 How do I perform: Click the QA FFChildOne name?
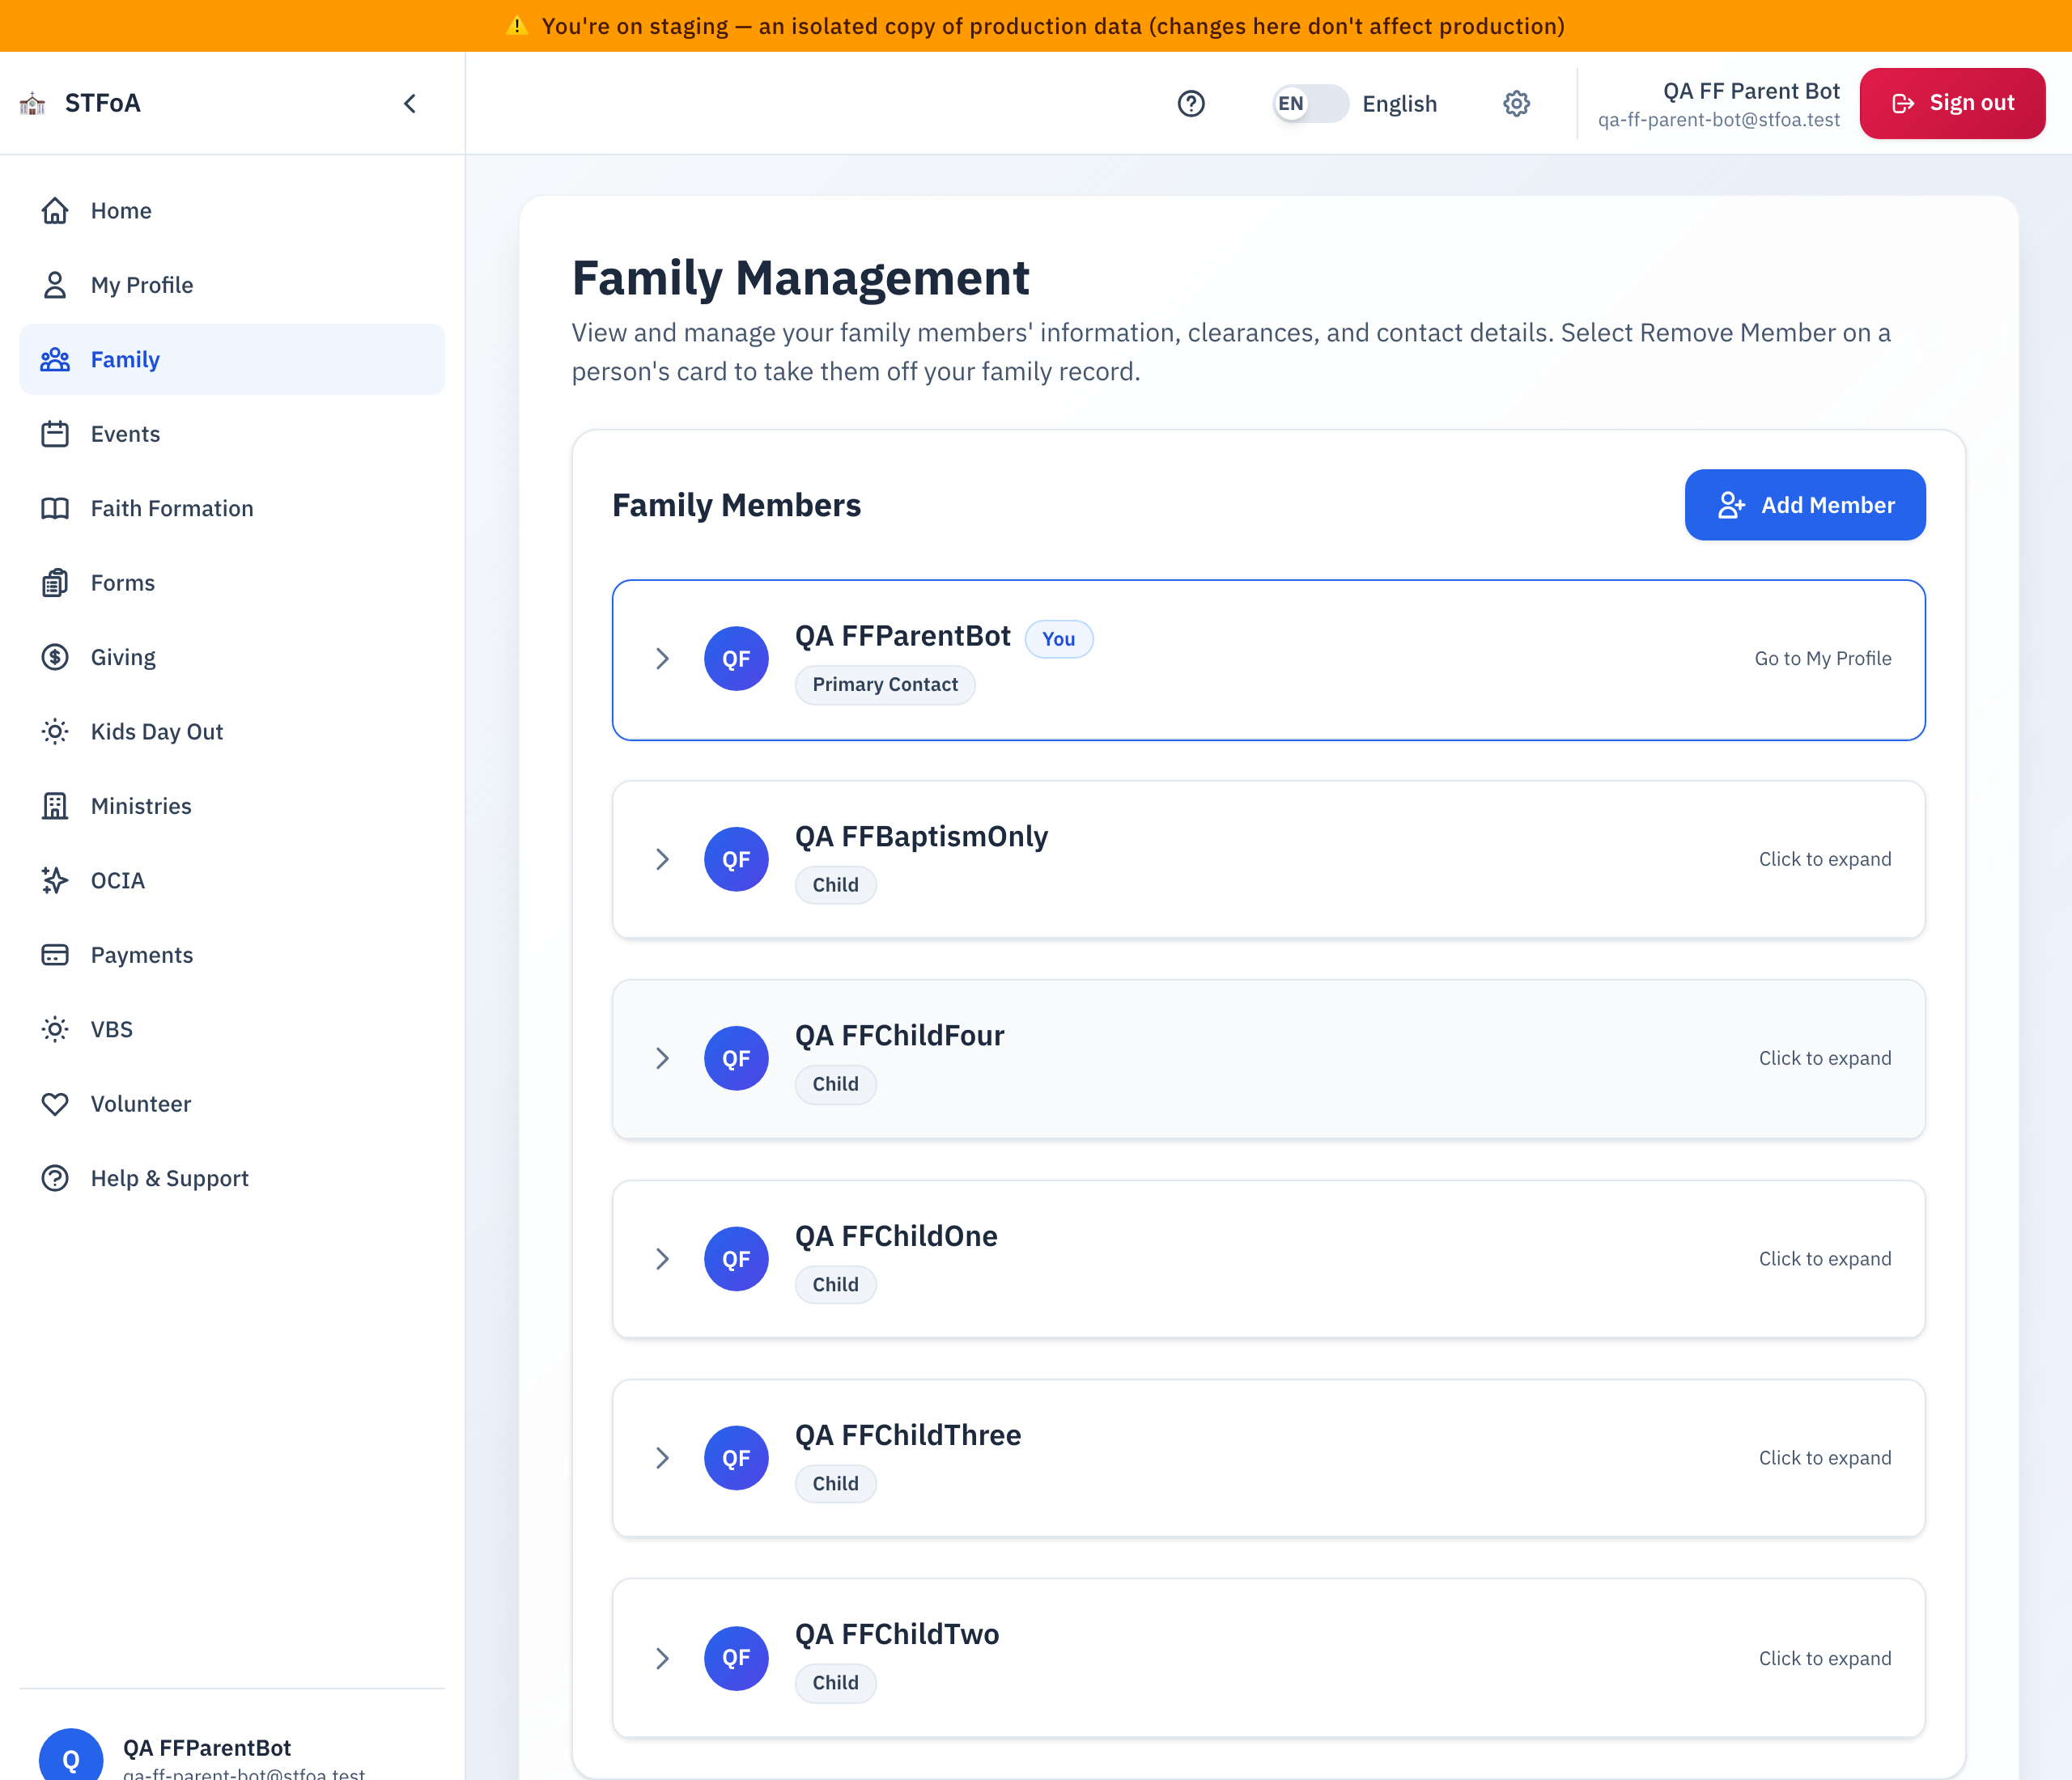[896, 1236]
